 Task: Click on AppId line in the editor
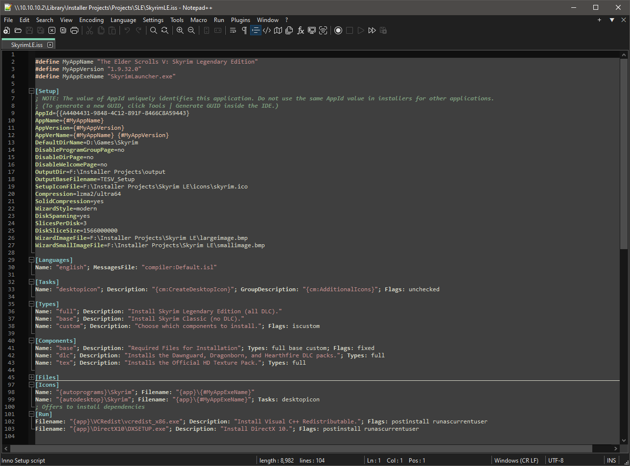(112, 113)
